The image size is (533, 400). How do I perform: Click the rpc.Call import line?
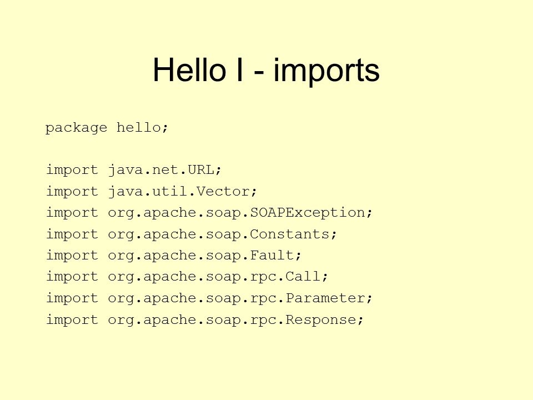pos(187,277)
